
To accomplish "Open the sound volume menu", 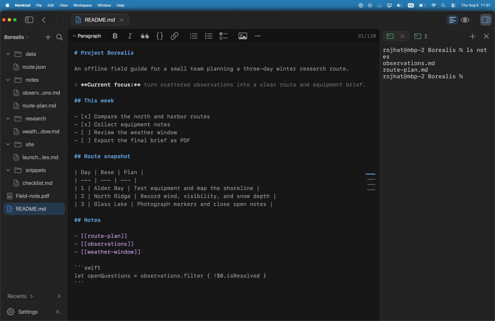I will (x=399, y=5).
